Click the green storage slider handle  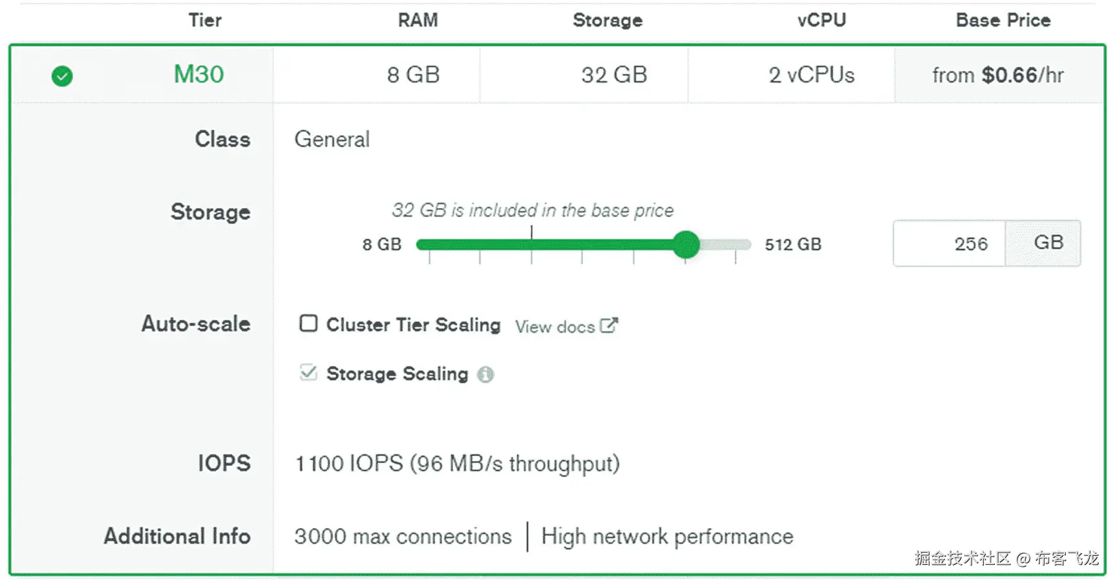click(686, 244)
